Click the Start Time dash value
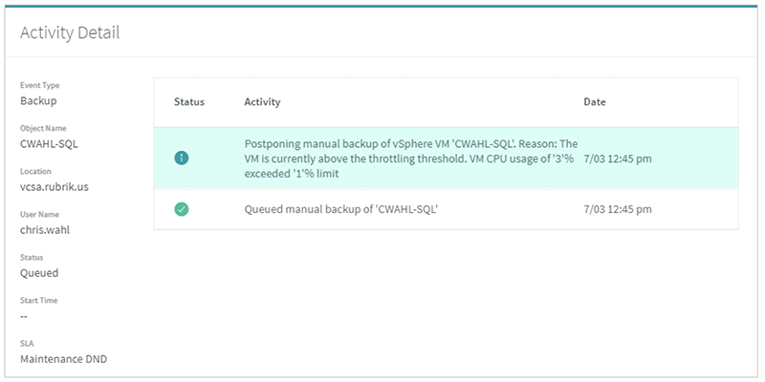 tap(23, 316)
